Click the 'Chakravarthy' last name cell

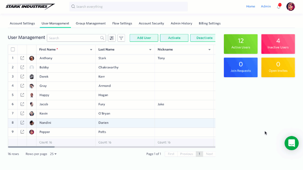pyautogui.click(x=125, y=67)
